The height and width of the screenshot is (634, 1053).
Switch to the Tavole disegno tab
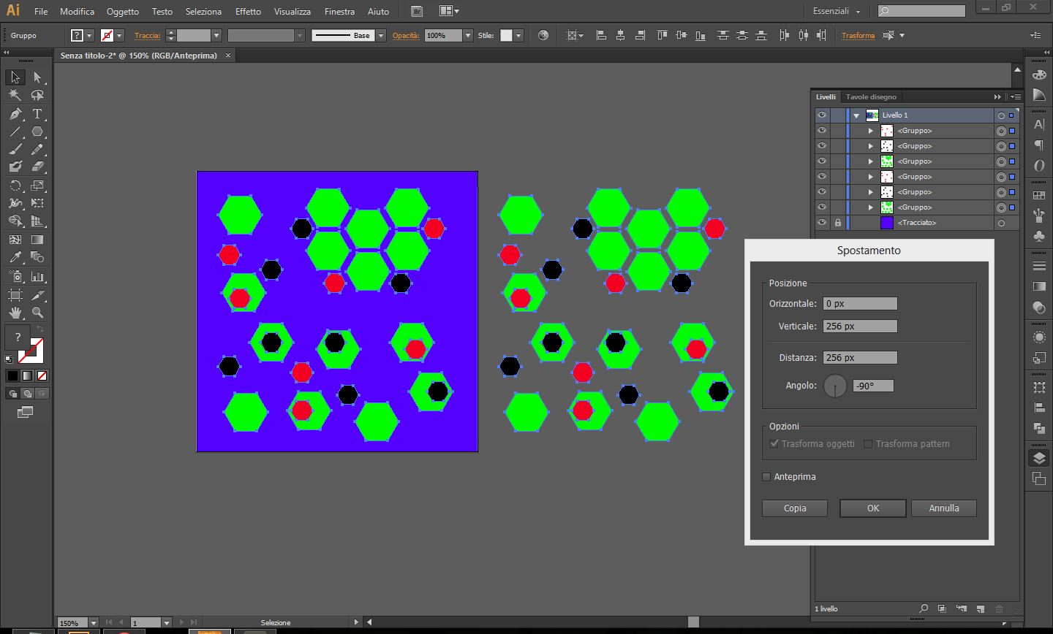pos(870,96)
